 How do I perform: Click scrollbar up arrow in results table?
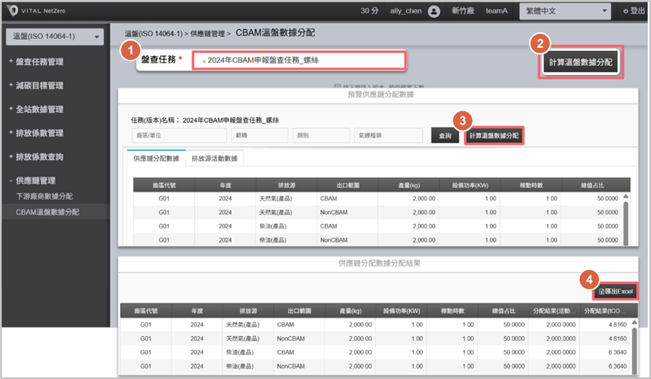pyautogui.click(x=634, y=323)
